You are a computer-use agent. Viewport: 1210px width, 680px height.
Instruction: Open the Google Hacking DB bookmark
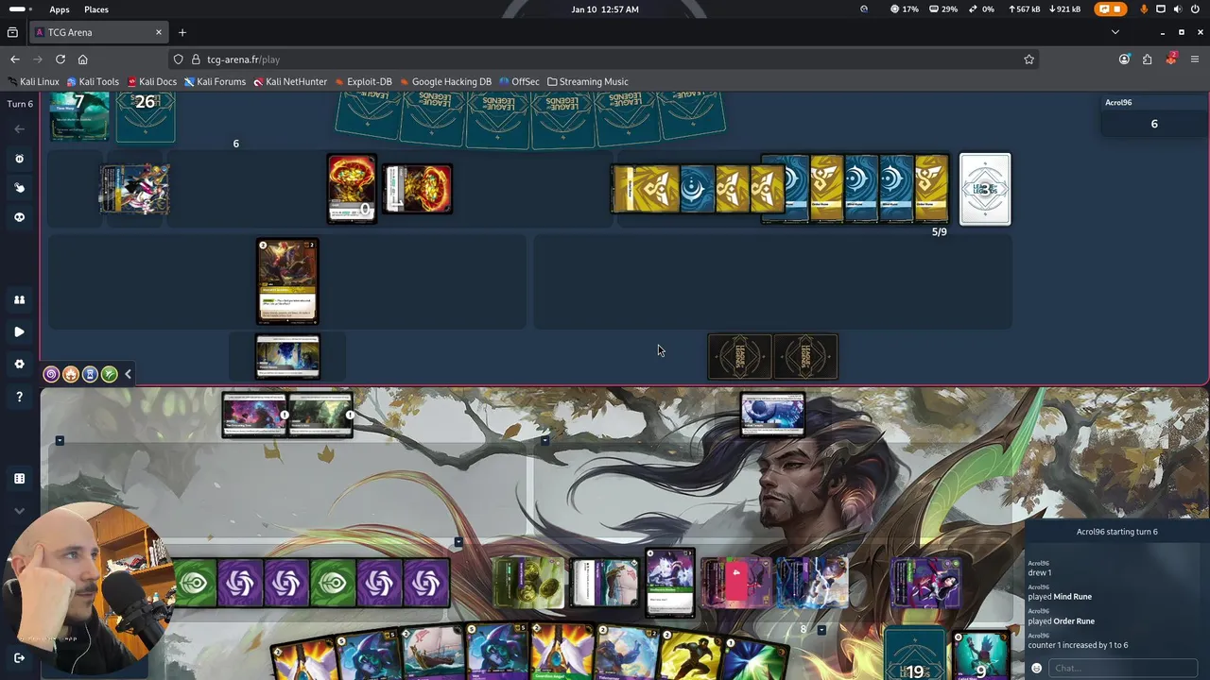pyautogui.click(x=445, y=81)
